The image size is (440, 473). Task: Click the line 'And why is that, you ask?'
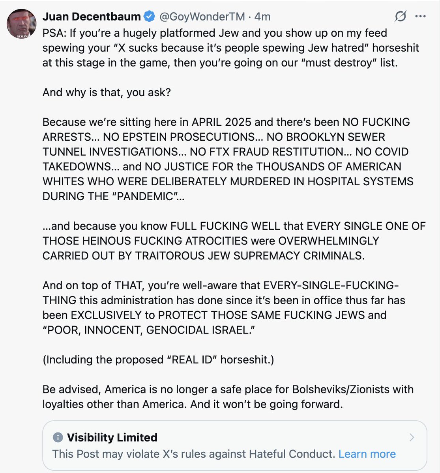point(107,92)
